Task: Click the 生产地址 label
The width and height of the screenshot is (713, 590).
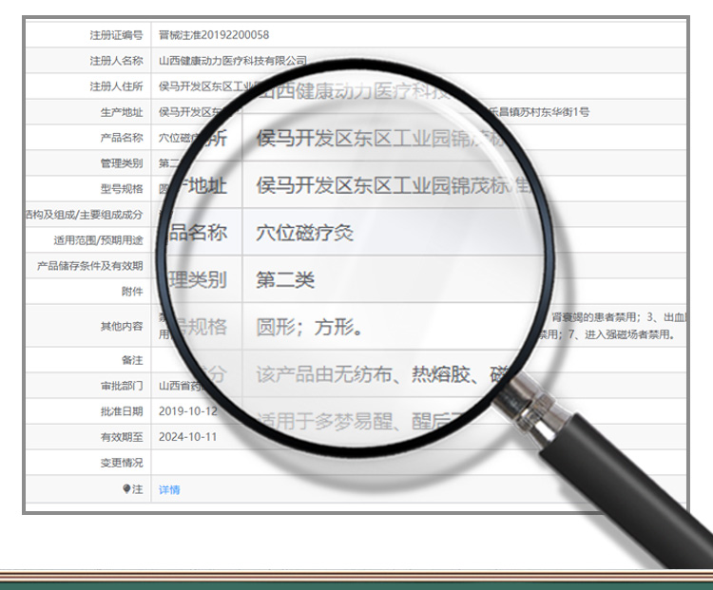Action: click(x=122, y=112)
